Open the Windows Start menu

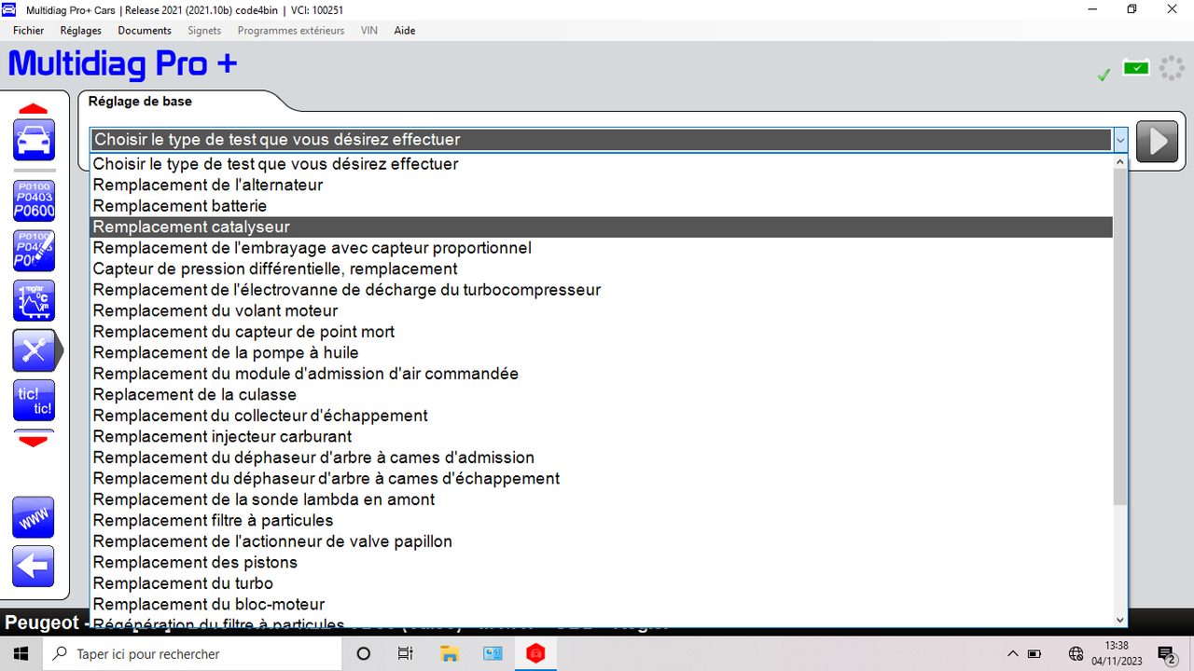click(21, 653)
